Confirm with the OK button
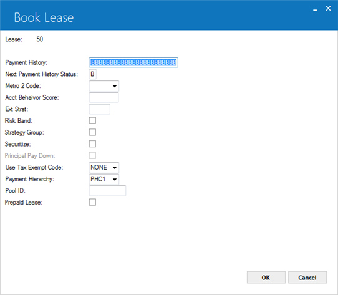This screenshot has height=295, width=338. pyautogui.click(x=266, y=278)
